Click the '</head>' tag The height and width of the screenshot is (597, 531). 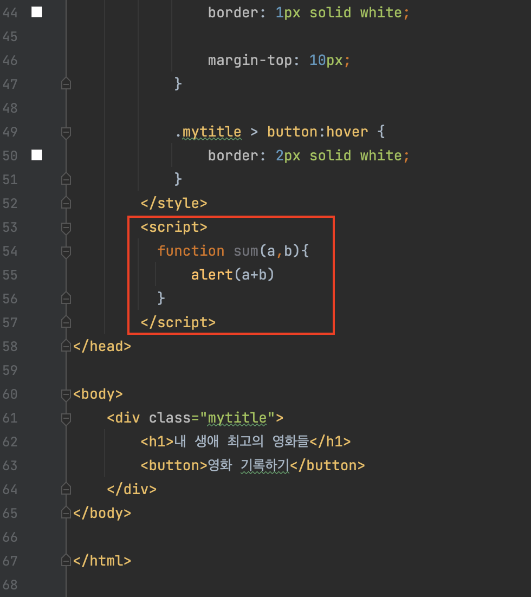(102, 346)
